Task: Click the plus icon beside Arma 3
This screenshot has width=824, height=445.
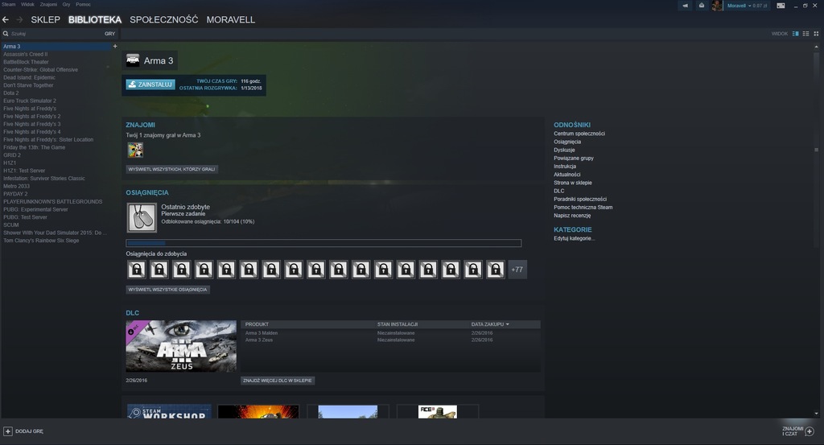Action: pyautogui.click(x=115, y=46)
